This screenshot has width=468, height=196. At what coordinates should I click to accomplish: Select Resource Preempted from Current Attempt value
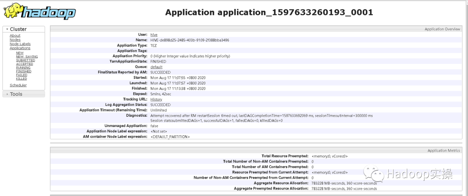tap(329, 173)
